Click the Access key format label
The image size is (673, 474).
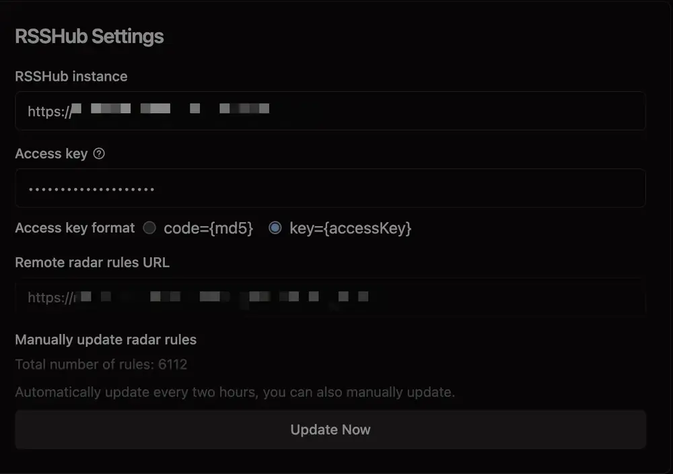[x=75, y=228]
